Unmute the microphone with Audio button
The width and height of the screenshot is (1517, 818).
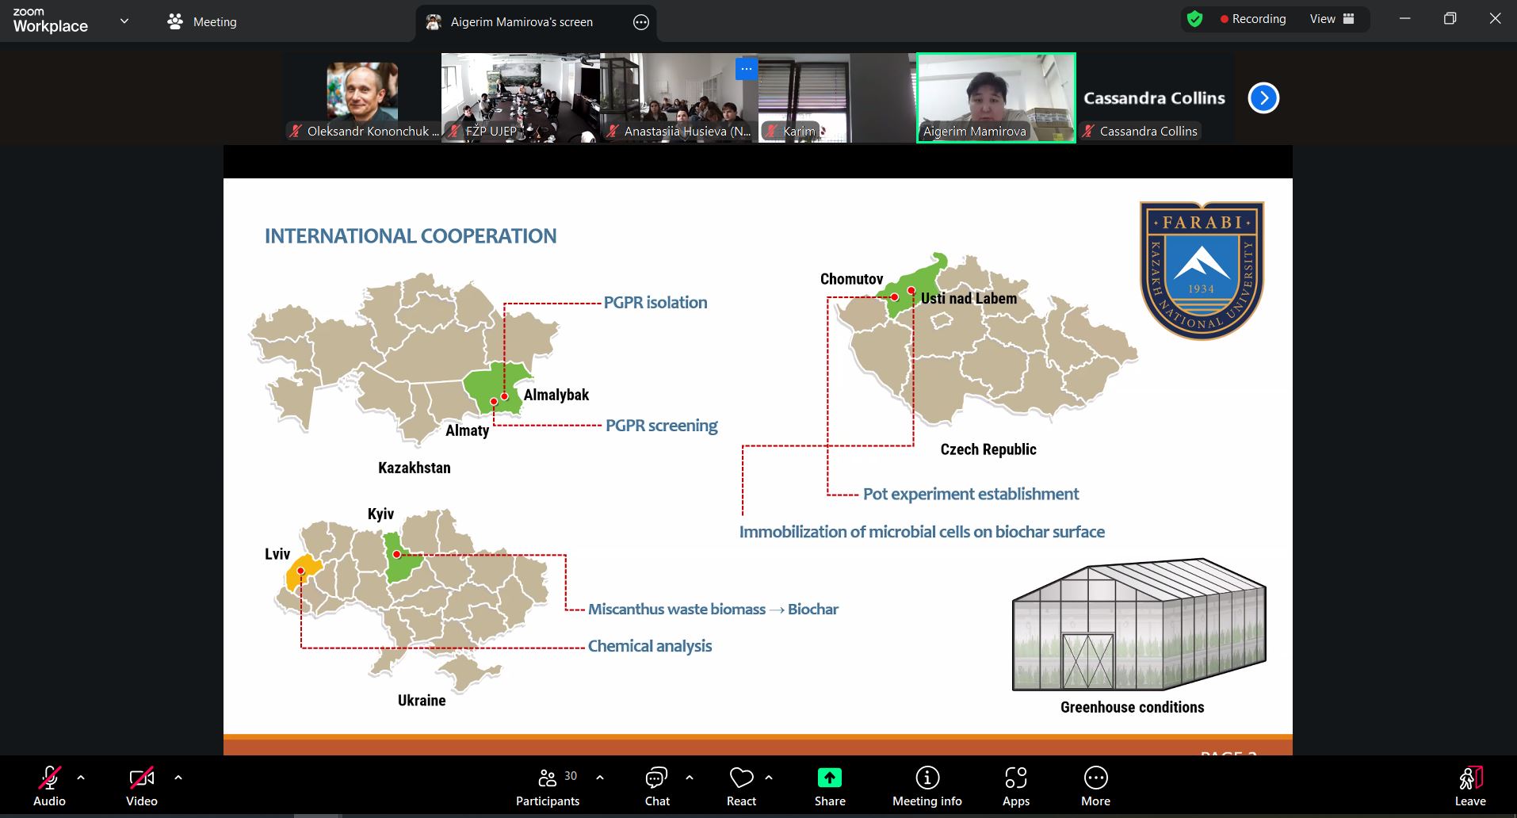(49, 786)
